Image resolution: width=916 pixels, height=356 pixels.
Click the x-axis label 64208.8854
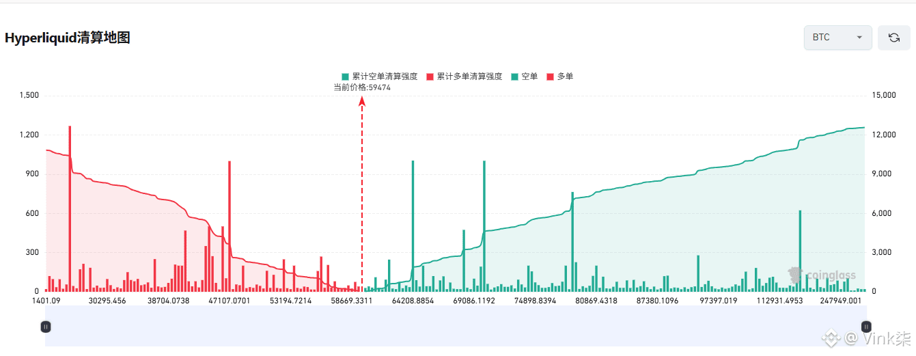click(x=413, y=300)
